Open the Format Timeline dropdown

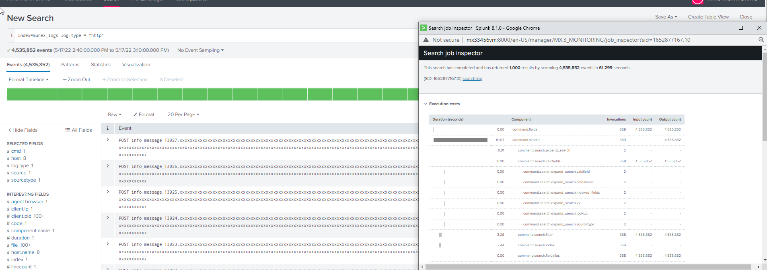point(29,80)
